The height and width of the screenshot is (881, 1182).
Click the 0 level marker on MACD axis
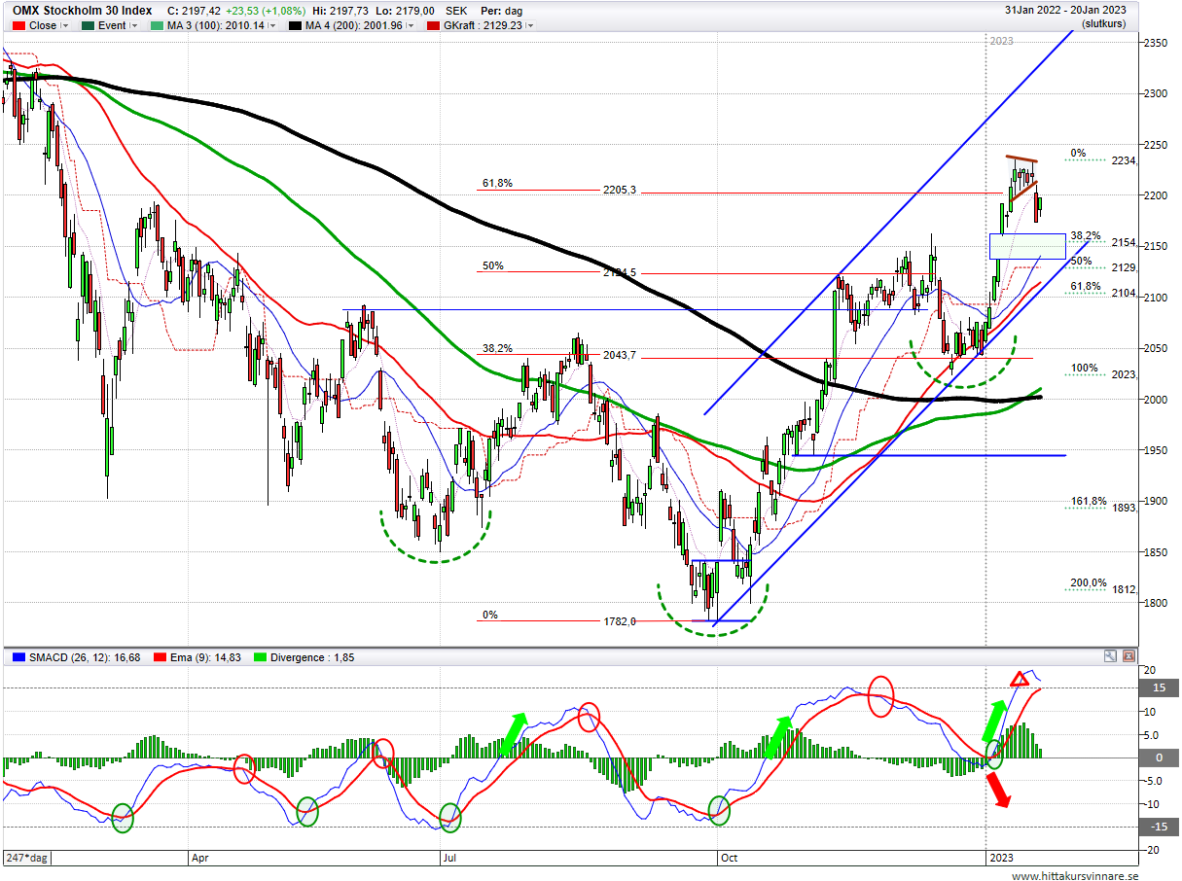[1159, 758]
